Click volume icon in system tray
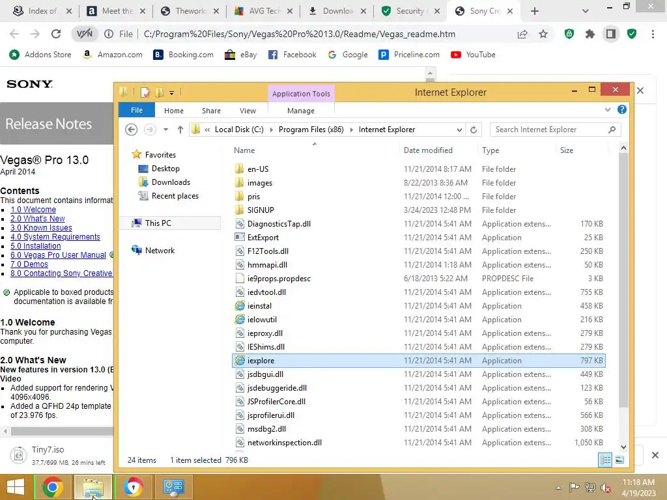Viewport: 667px width, 500px height. pyautogui.click(x=605, y=487)
